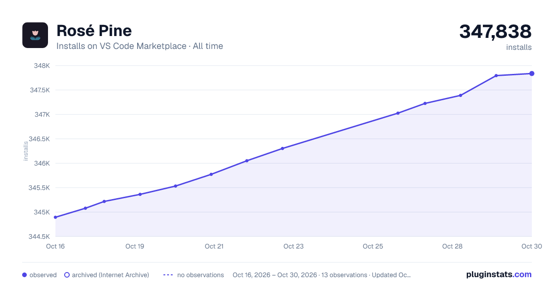The width and height of the screenshot is (554, 291).
Task: Click the 'archived (Internet Archive)' legend label
Action: pos(110,275)
